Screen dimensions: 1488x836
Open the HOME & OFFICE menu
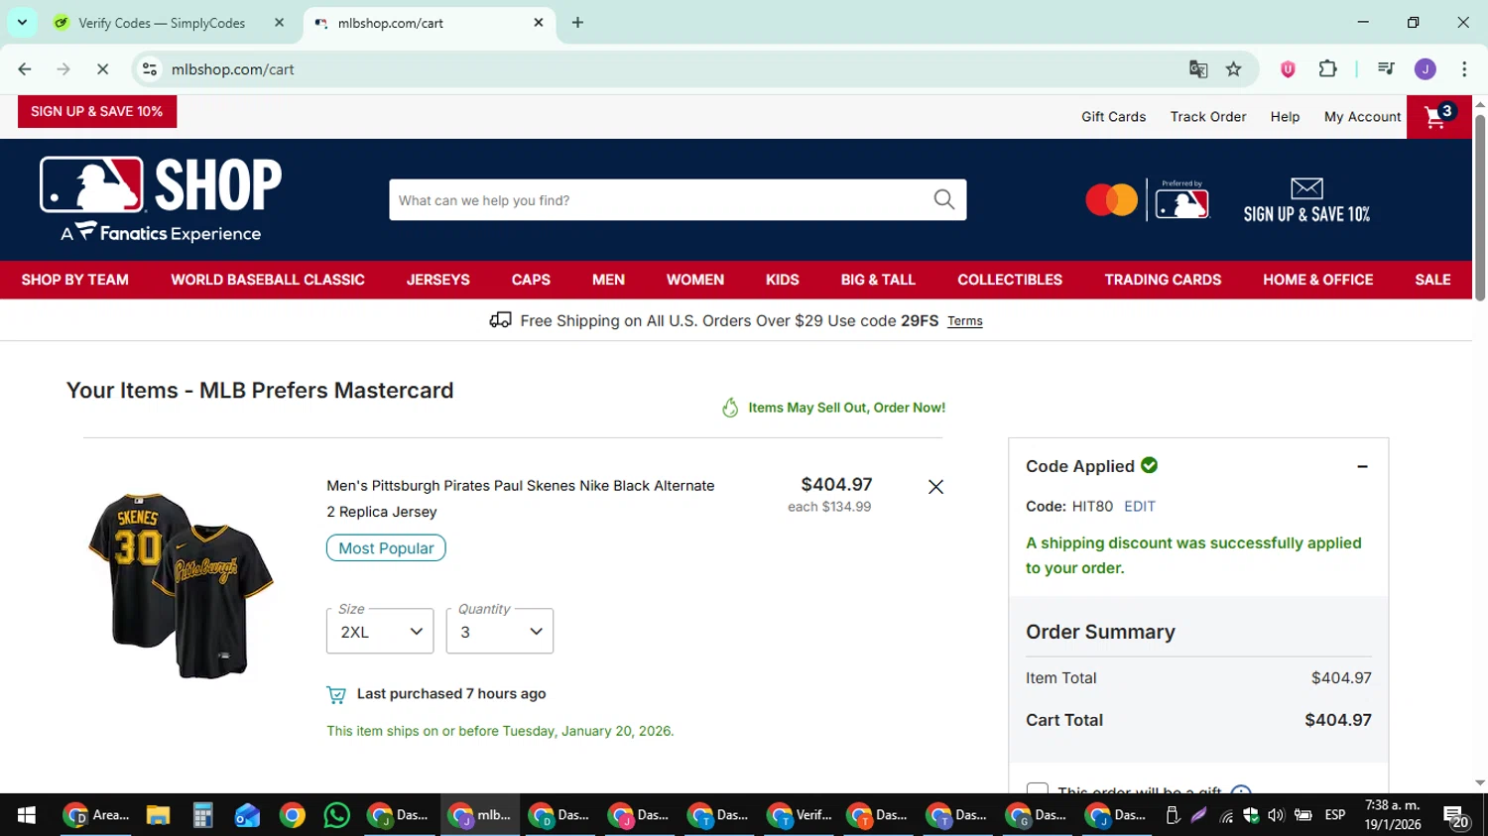pos(1318,280)
